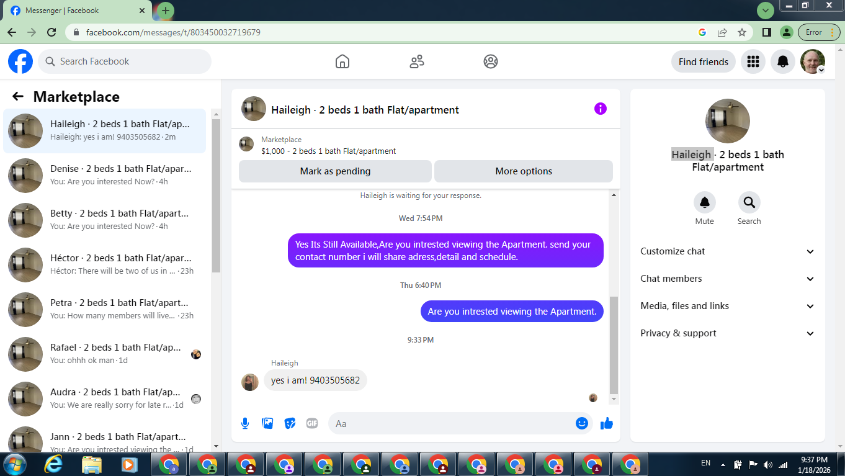This screenshot has height=476, width=845.
Task: Choose a GIF icon
Action: coord(312,423)
